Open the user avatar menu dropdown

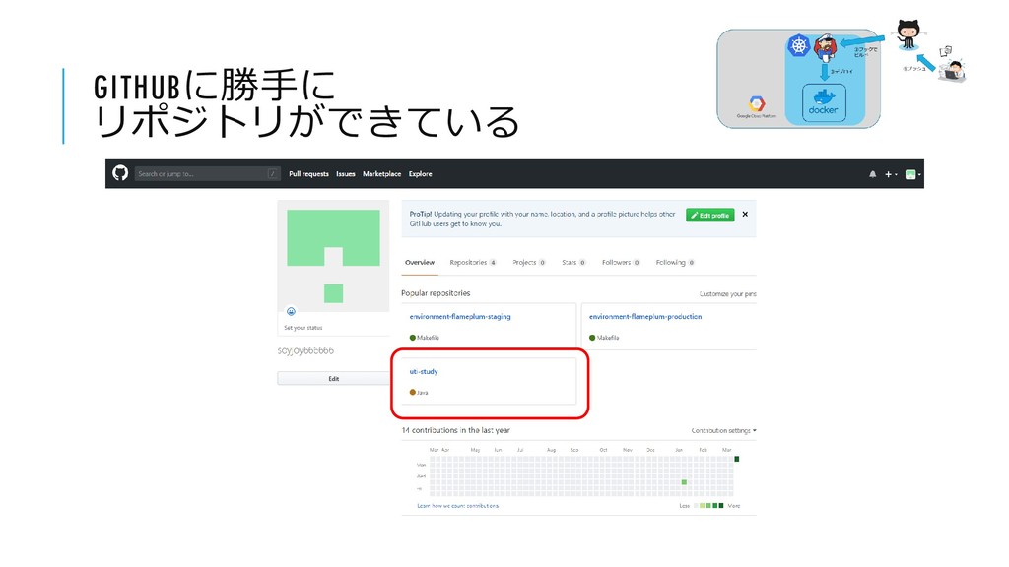[x=913, y=174]
